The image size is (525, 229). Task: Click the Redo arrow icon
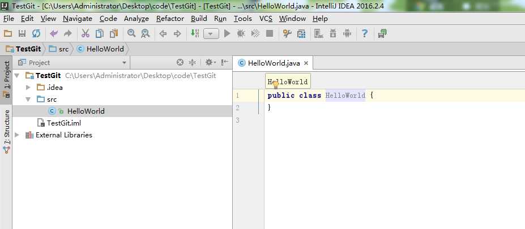pos(68,33)
